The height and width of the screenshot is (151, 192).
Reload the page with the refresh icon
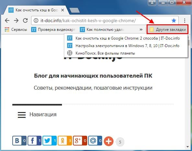click(x=25, y=20)
